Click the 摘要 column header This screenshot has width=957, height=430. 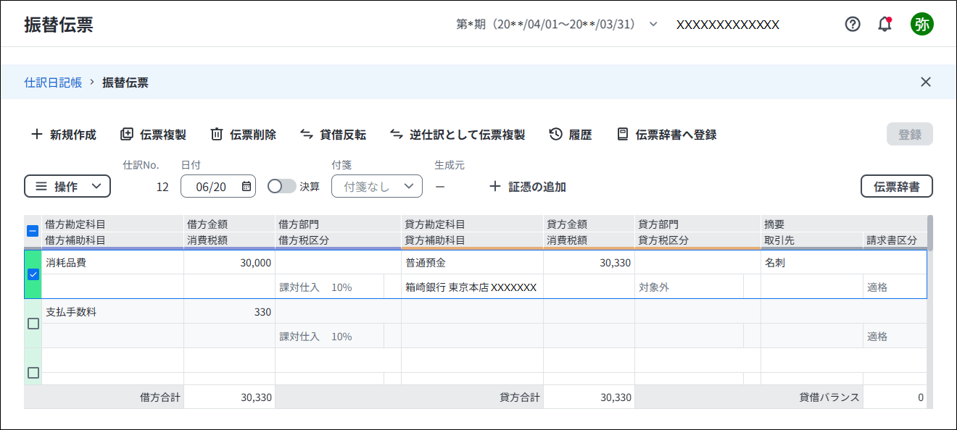coord(844,224)
